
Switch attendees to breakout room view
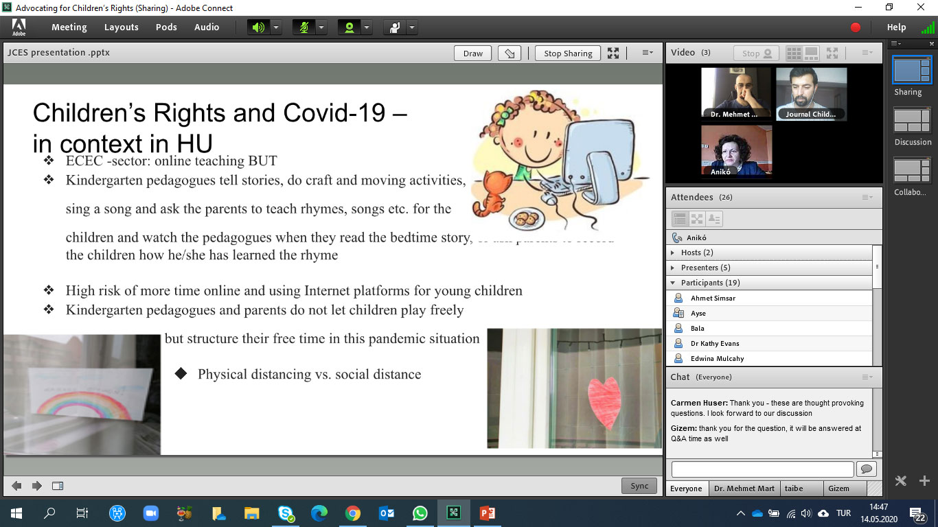[697, 219]
